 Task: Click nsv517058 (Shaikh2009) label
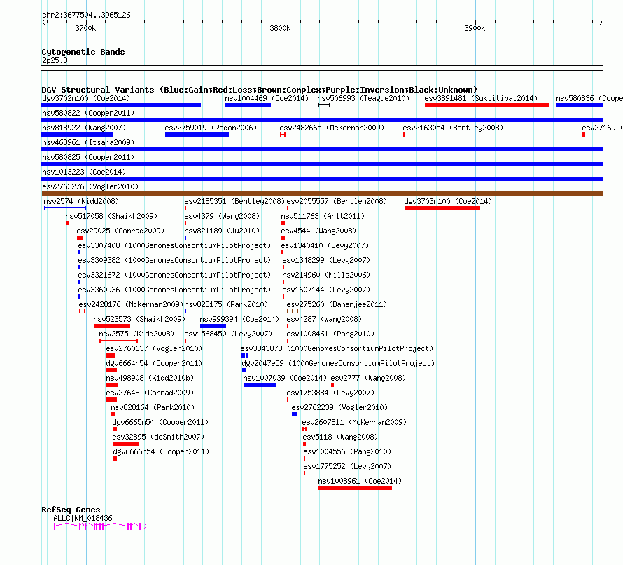point(111,216)
